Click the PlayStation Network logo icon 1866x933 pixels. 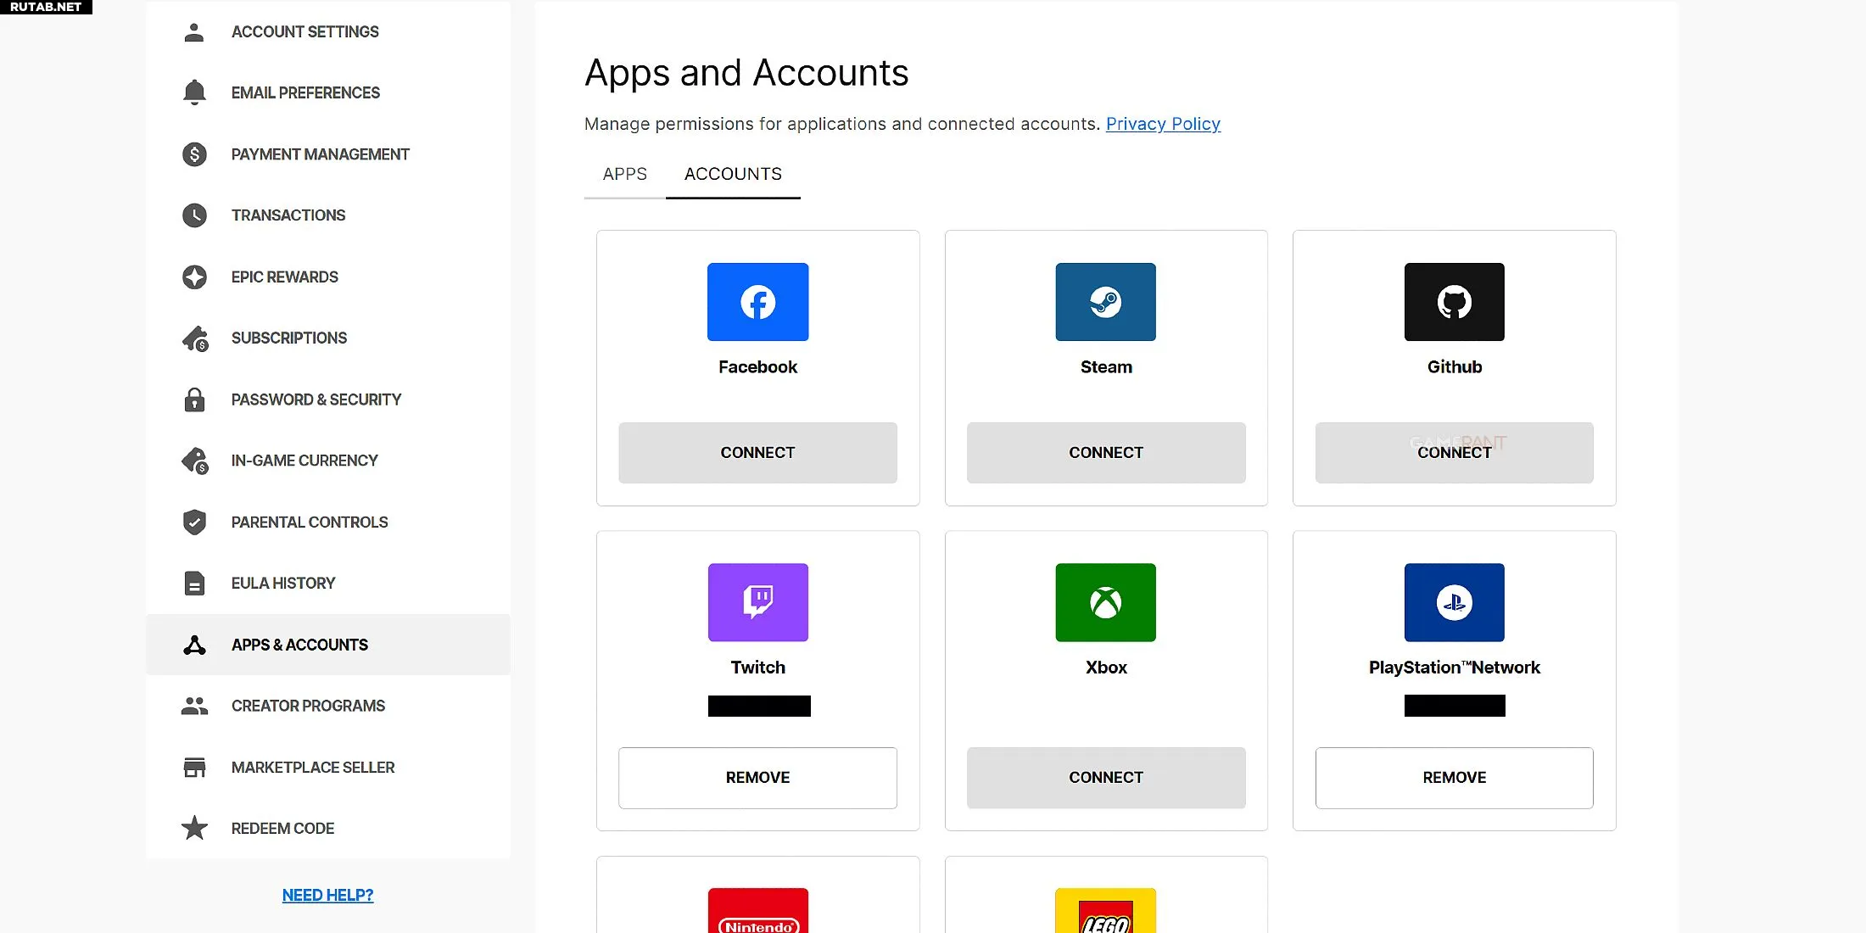1454,602
